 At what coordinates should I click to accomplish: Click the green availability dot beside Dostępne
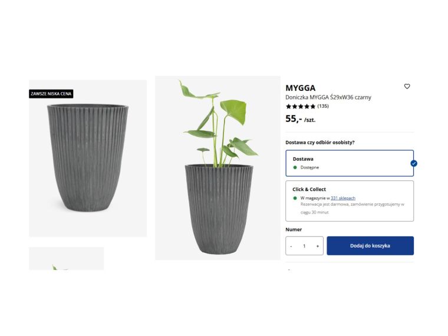[295, 167]
